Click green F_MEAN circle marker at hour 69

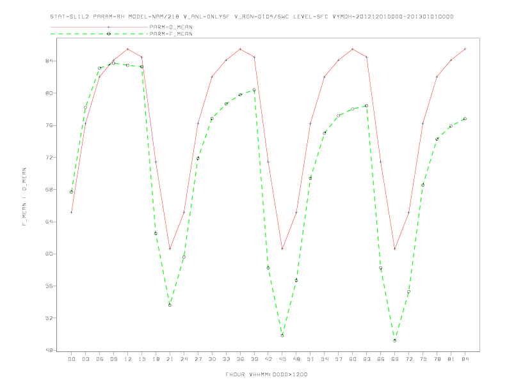395,341
